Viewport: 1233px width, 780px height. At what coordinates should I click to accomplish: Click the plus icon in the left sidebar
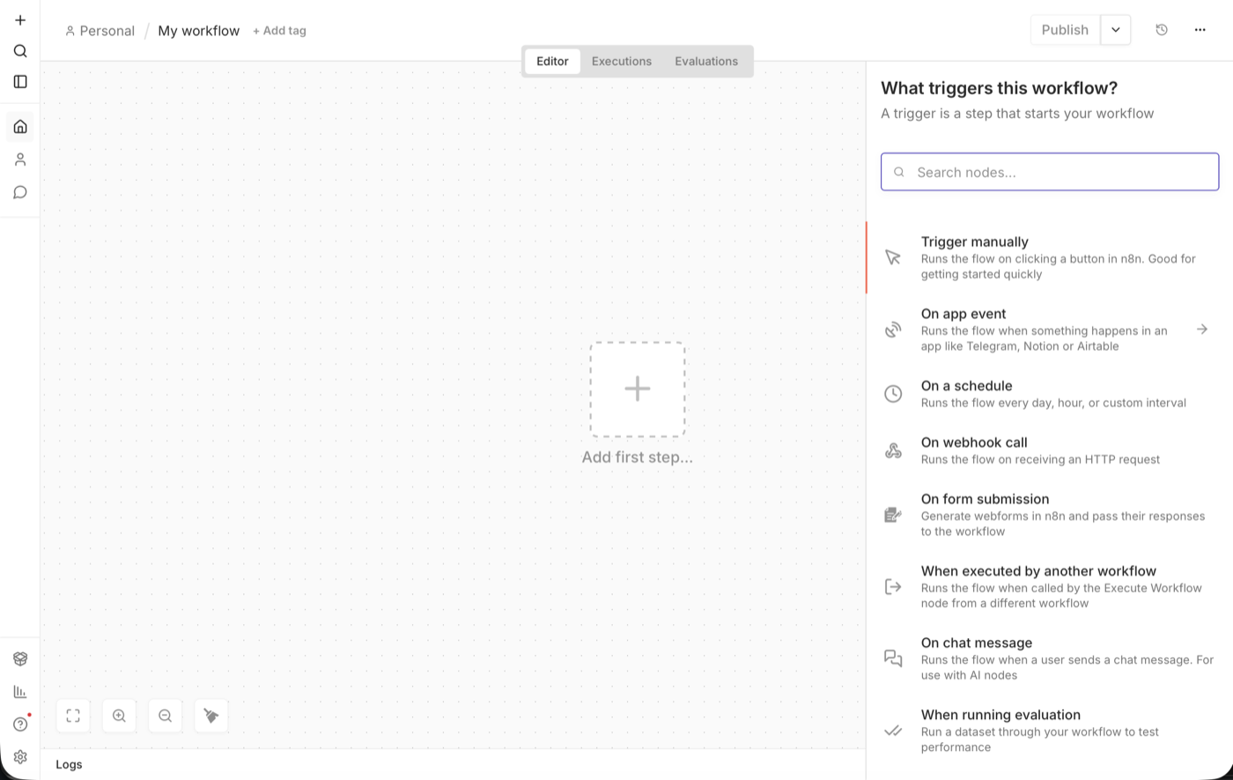click(20, 20)
